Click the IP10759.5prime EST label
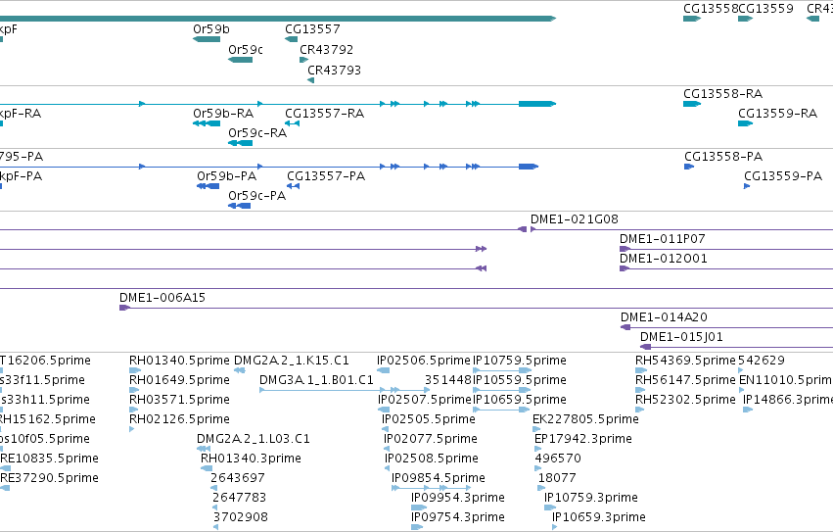 [520, 361]
